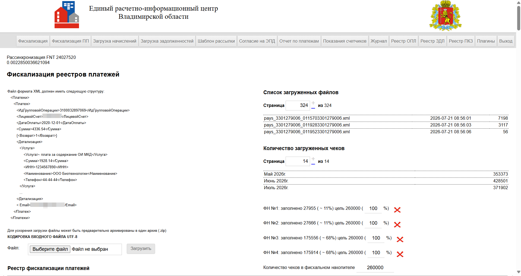Open file pays_3301279006_0115703301279006.xml in list

pyautogui.click(x=307, y=118)
